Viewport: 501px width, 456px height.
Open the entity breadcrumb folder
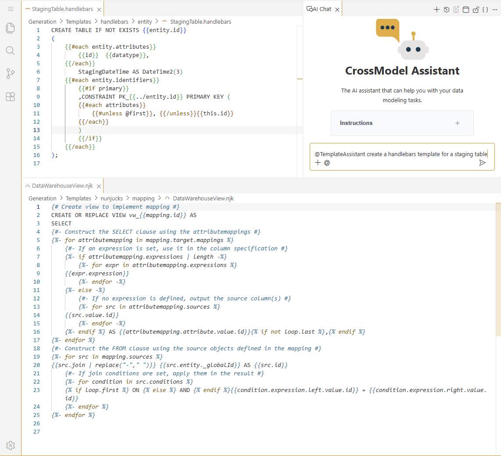[145, 22]
